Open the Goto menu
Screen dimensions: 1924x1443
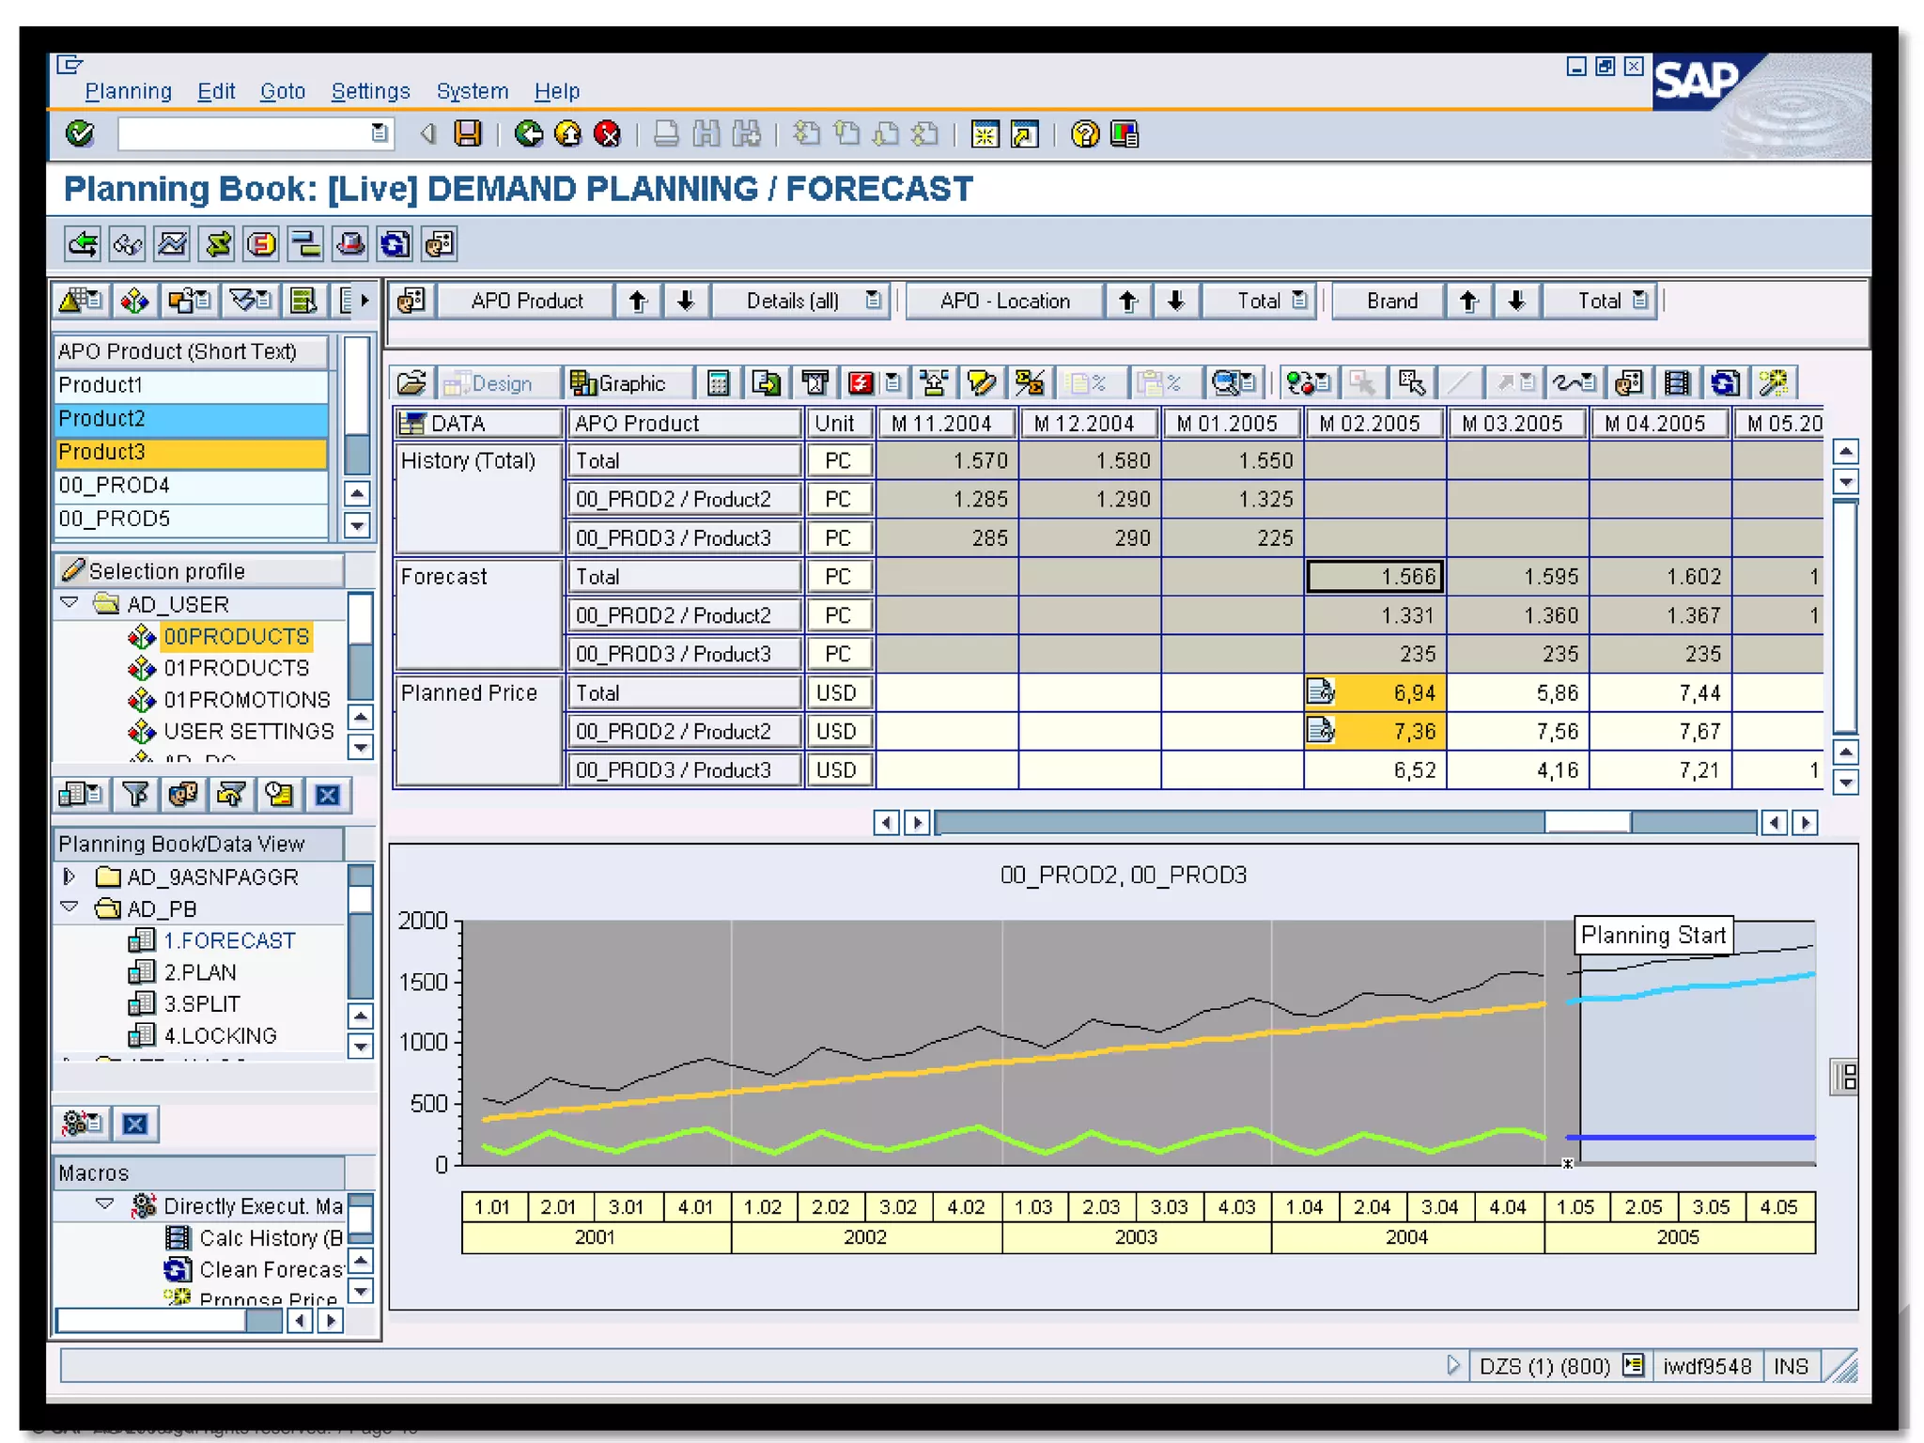tap(283, 91)
